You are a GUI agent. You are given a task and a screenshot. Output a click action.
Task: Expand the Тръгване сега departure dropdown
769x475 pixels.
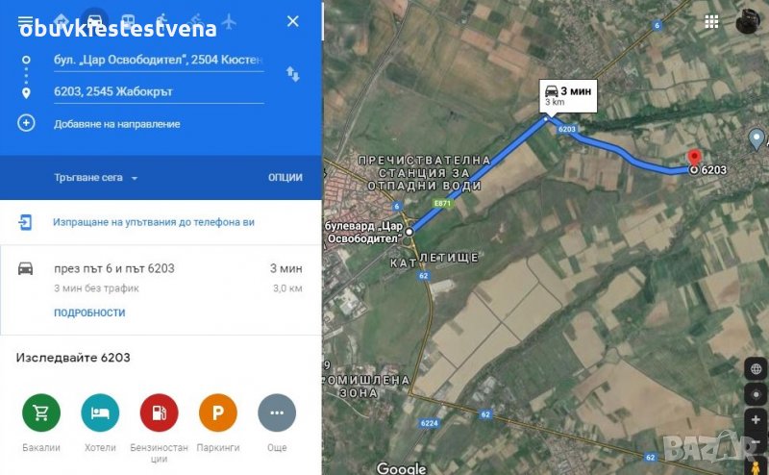coord(96,178)
